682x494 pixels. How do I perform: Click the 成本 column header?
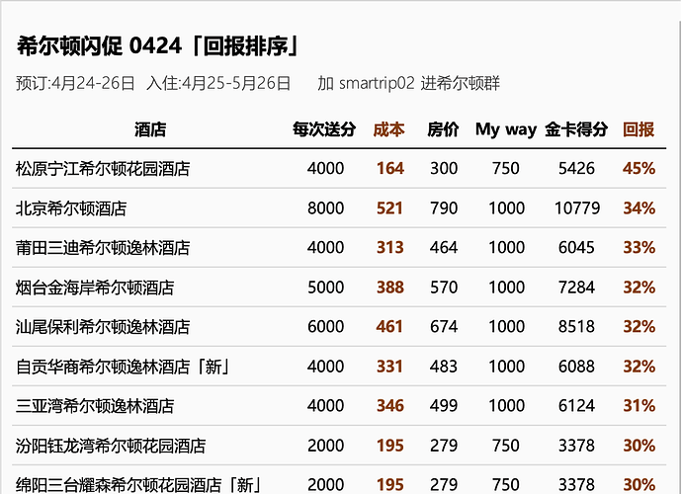coord(388,129)
